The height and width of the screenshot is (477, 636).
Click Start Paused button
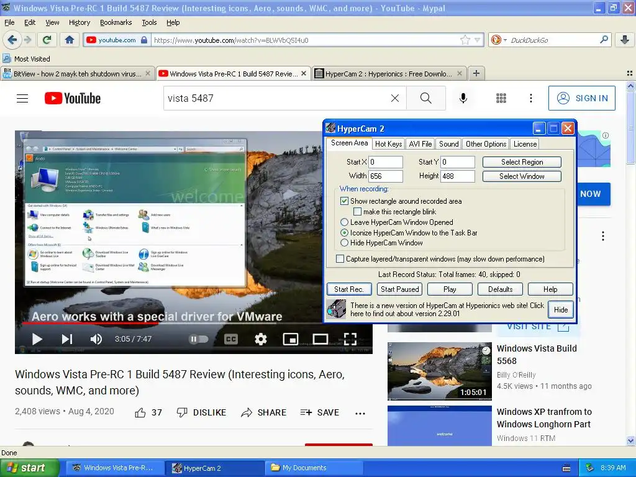pos(399,289)
